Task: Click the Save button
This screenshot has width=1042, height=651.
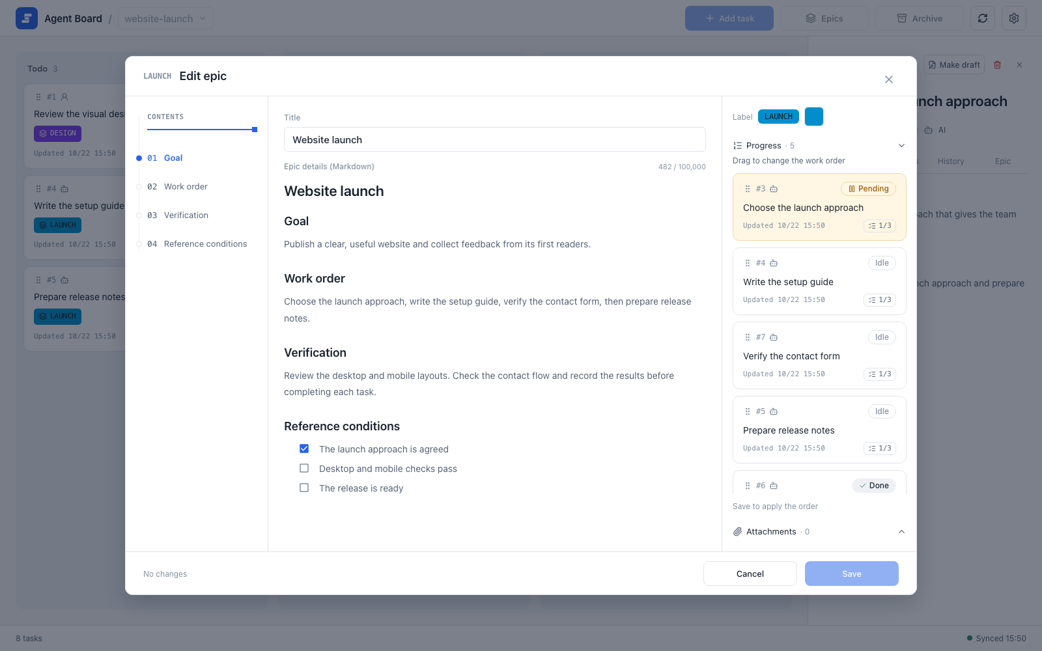Action: pyautogui.click(x=852, y=574)
